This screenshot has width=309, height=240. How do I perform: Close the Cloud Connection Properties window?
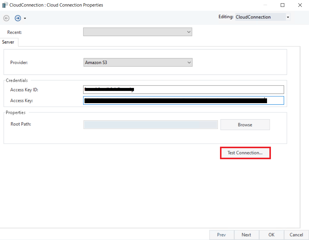(300, 5)
